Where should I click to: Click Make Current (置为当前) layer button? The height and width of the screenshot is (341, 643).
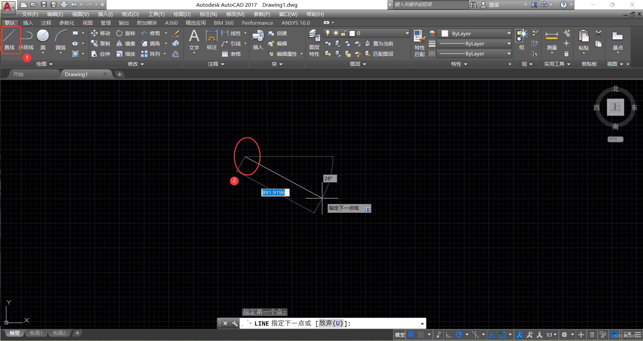click(x=379, y=44)
